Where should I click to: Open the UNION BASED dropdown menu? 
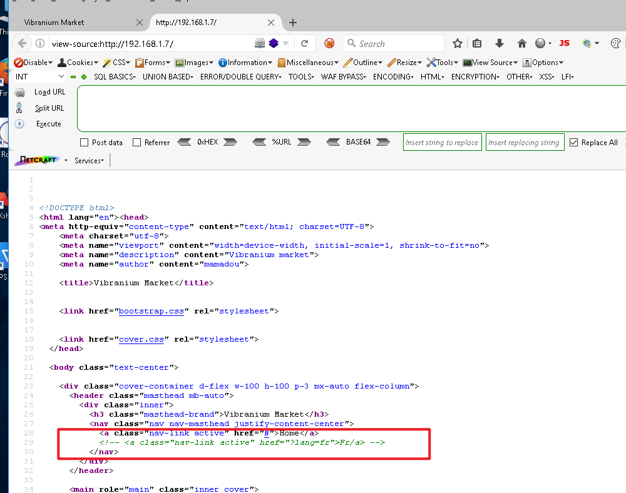point(168,76)
